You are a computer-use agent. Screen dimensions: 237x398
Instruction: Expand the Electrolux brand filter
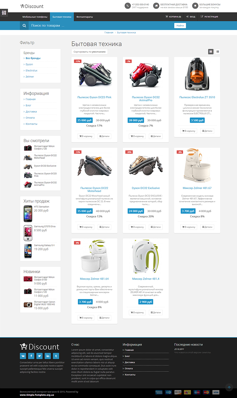pyautogui.click(x=31, y=71)
